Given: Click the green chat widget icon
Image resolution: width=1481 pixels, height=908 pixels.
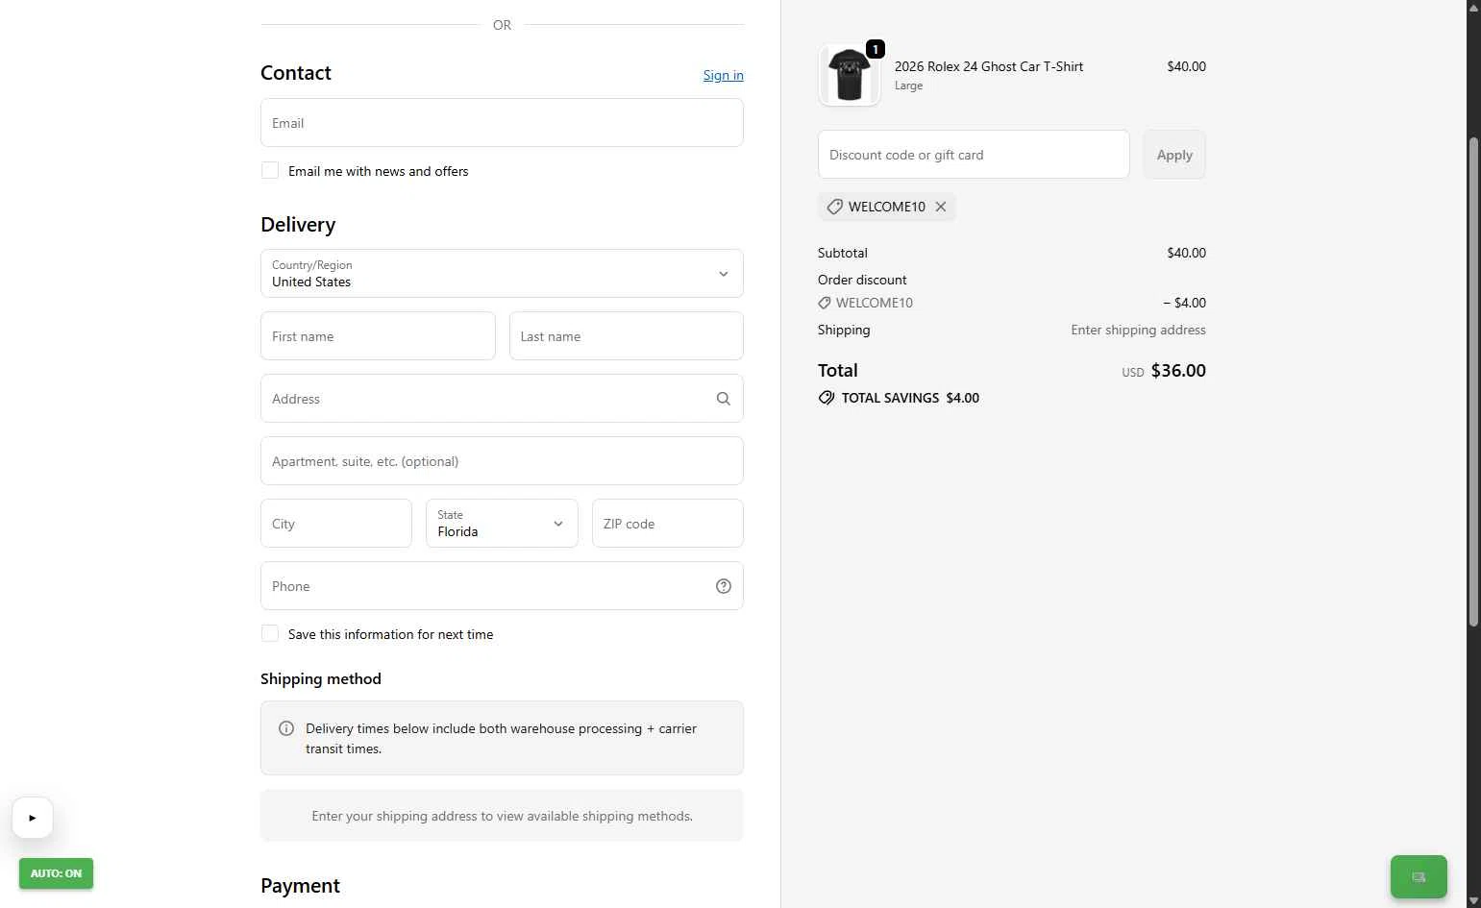Looking at the screenshot, I should click(x=1419, y=876).
